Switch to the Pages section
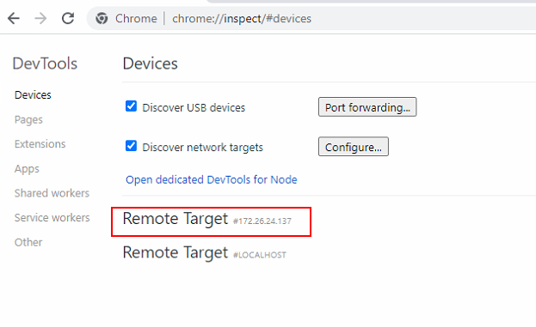Screen dimensions: 536x327 28,119
